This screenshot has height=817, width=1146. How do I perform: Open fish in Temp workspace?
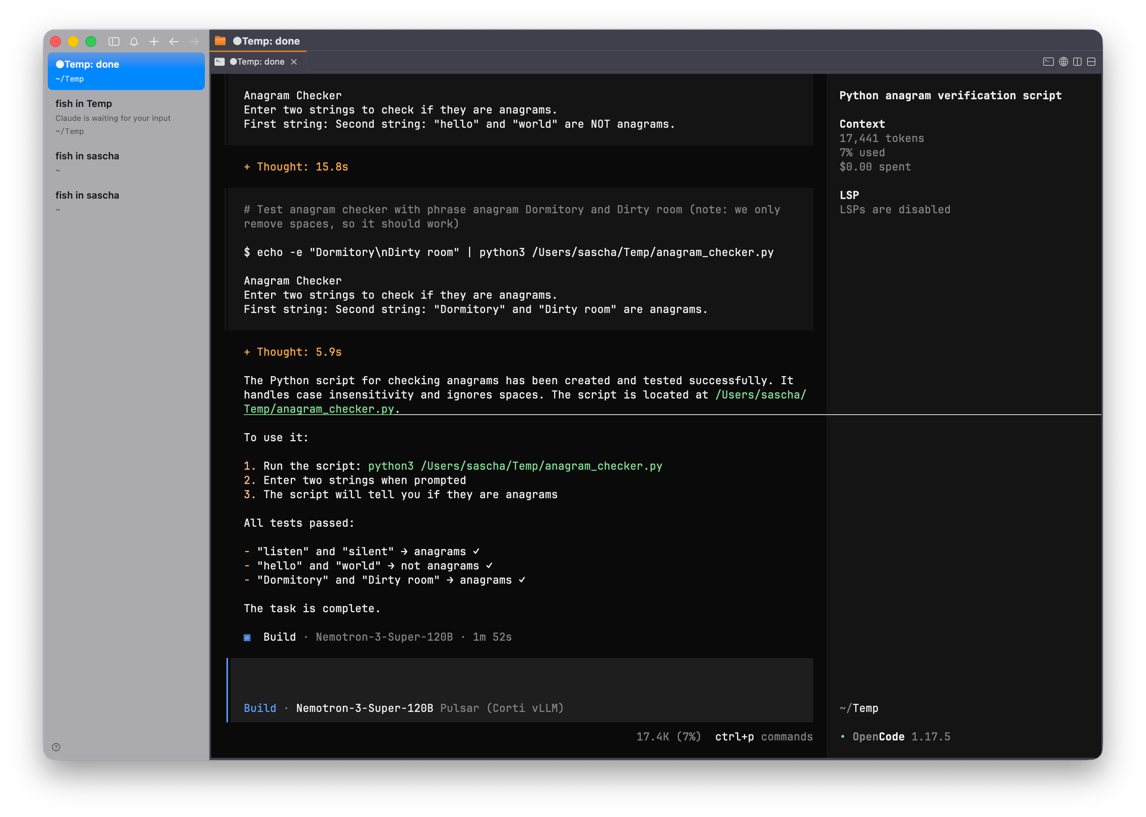click(x=126, y=117)
